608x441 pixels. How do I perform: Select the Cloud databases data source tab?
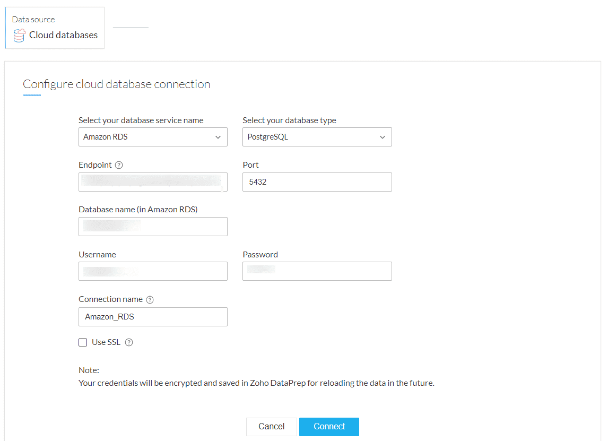click(55, 28)
